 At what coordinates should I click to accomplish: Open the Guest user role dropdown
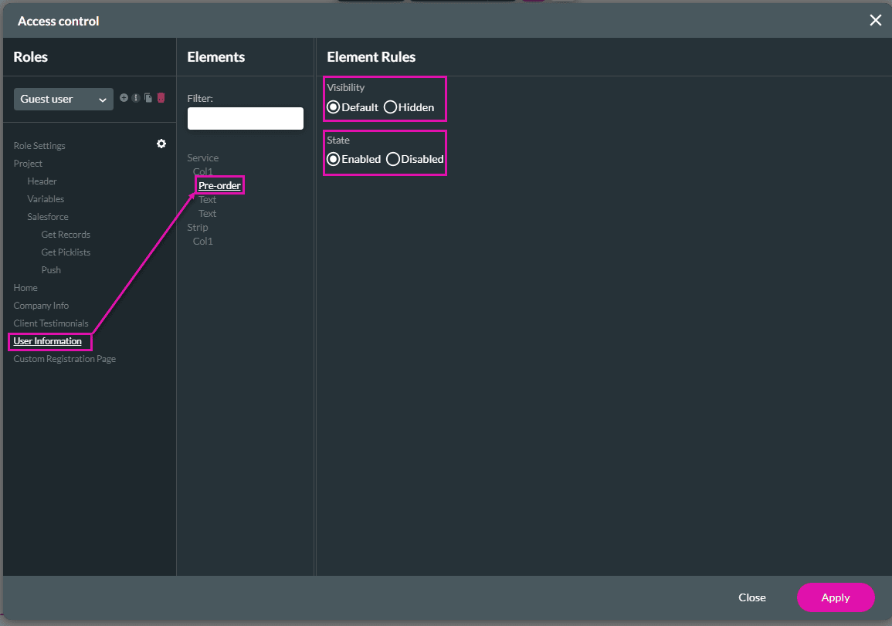click(63, 99)
